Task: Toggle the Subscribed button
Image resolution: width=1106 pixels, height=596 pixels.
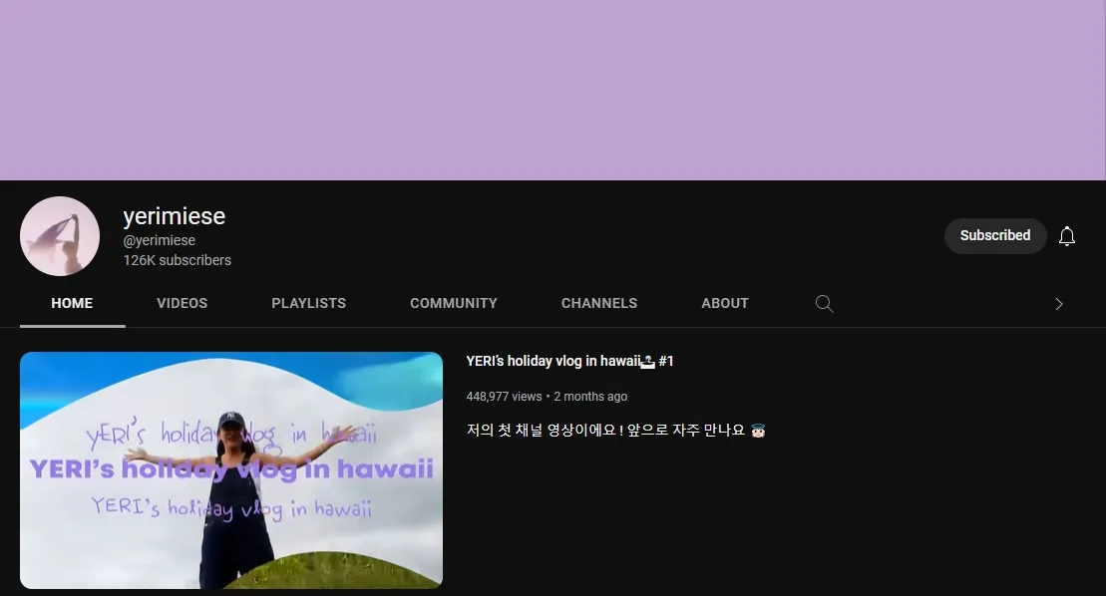Action: tap(994, 236)
